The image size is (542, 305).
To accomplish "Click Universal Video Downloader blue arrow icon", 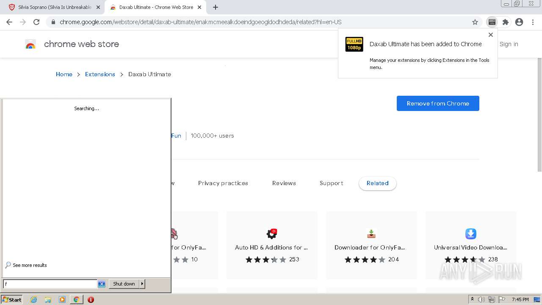I will 471,233.
